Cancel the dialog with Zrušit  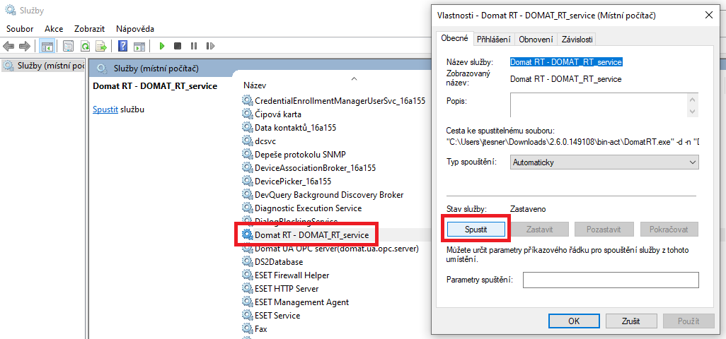(632, 321)
